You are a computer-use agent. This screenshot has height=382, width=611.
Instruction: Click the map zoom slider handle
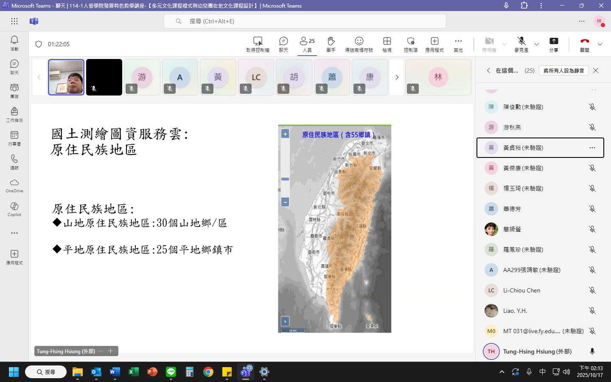285,179
